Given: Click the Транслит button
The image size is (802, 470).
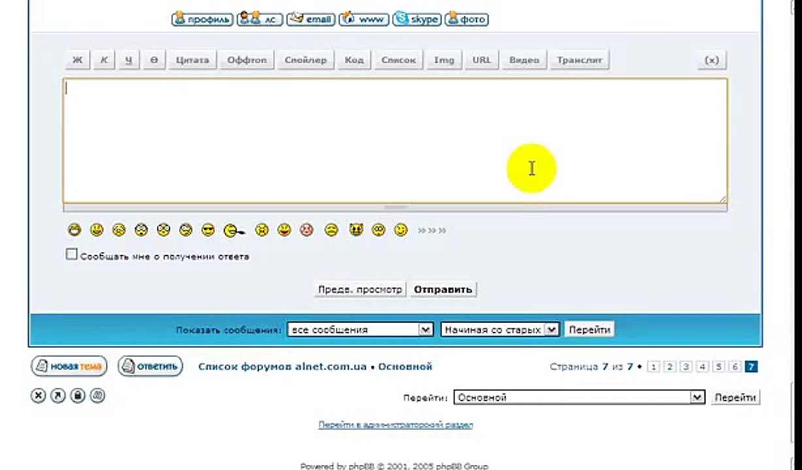Looking at the screenshot, I should coord(579,60).
